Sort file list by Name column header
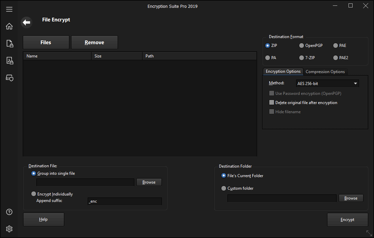This screenshot has width=374, height=238. pyautogui.click(x=57, y=56)
